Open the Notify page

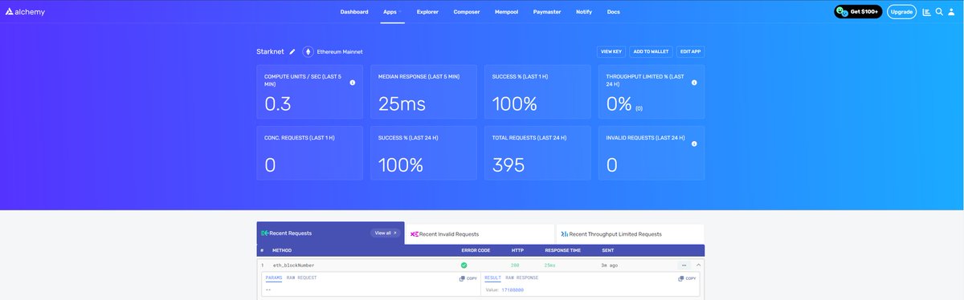(x=584, y=12)
